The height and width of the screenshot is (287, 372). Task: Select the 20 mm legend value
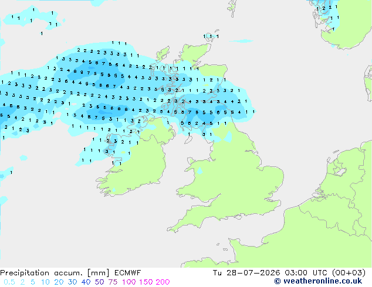pyautogui.click(x=59, y=282)
